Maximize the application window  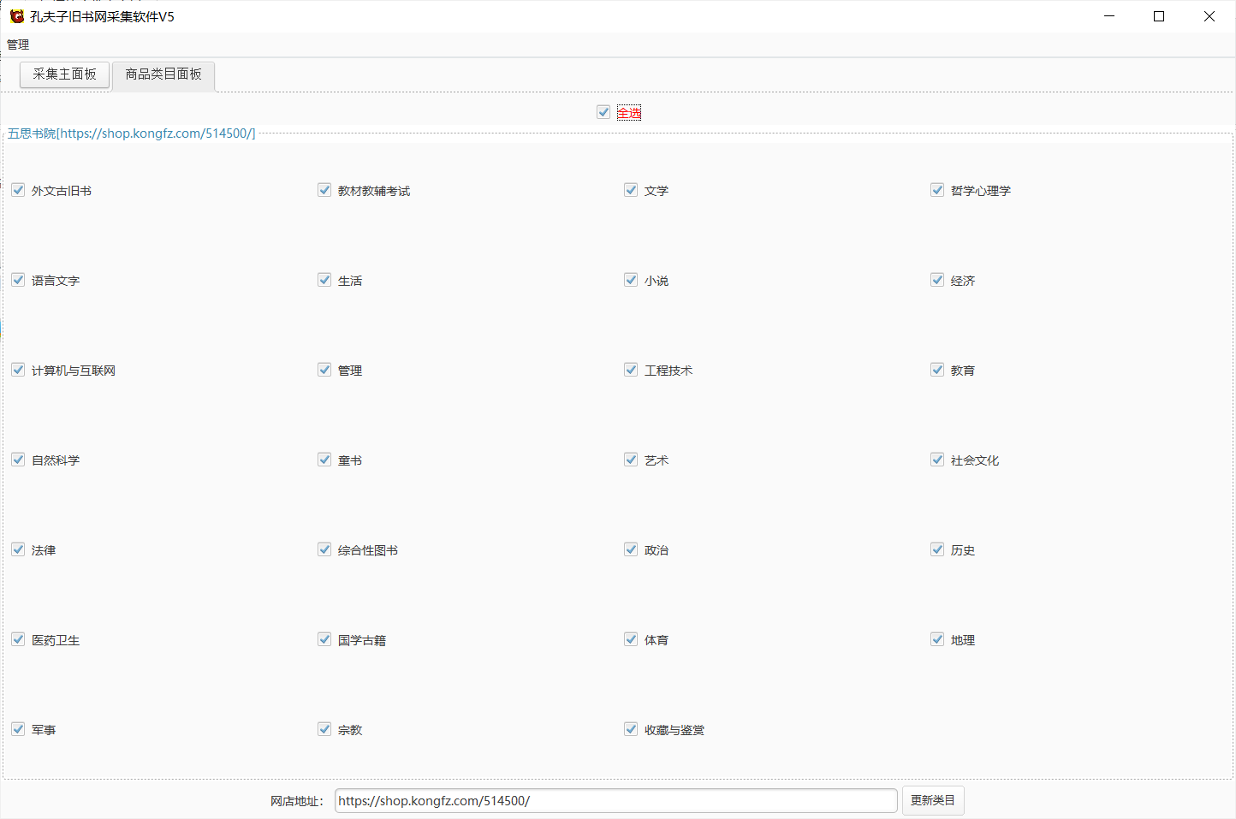[x=1159, y=16]
